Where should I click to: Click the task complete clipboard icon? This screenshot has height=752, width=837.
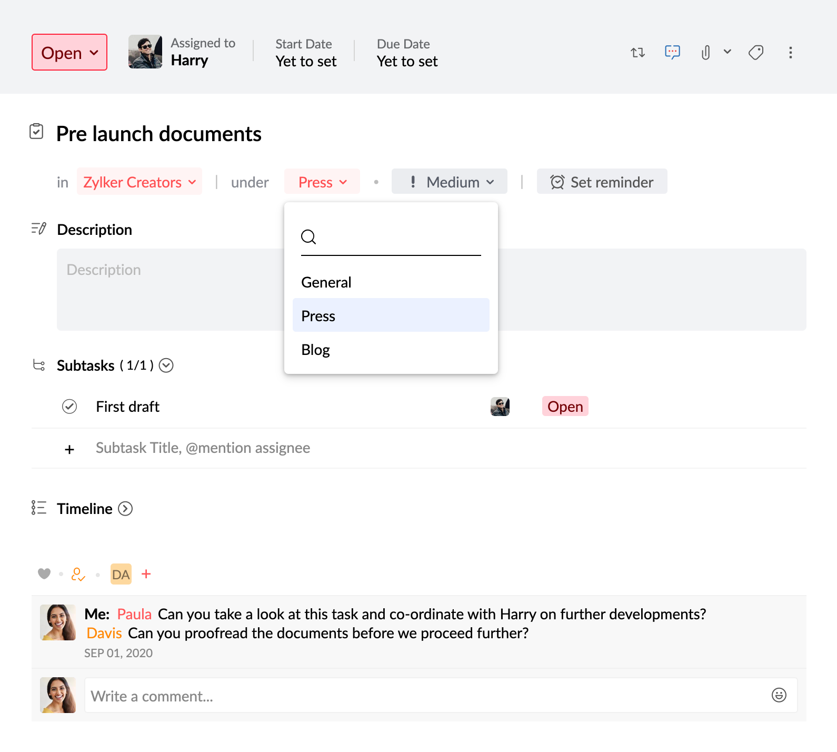[x=36, y=132]
